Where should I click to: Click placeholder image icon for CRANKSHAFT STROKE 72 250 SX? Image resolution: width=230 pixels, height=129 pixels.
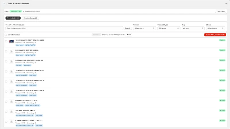click(x=11, y=122)
